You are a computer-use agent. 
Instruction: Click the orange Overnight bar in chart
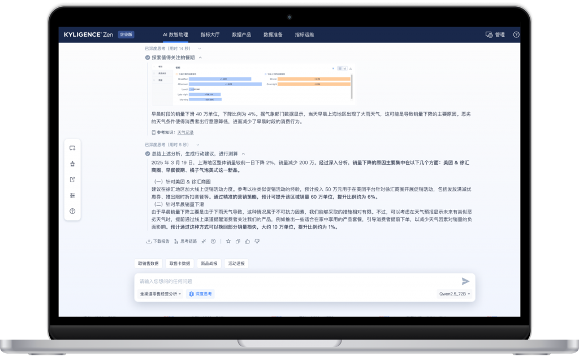[314, 84]
